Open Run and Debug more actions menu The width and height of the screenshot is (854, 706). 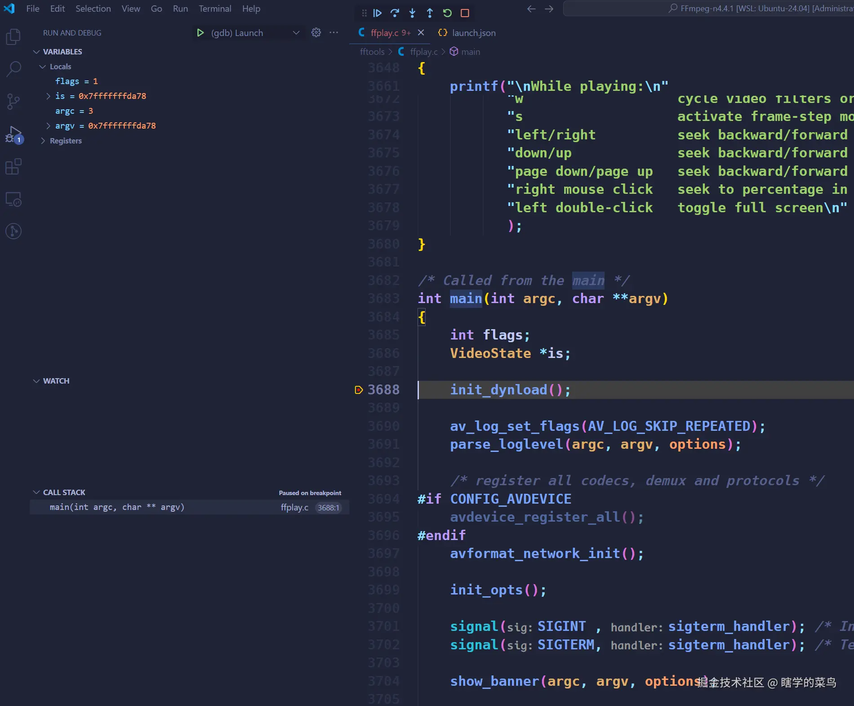click(334, 32)
